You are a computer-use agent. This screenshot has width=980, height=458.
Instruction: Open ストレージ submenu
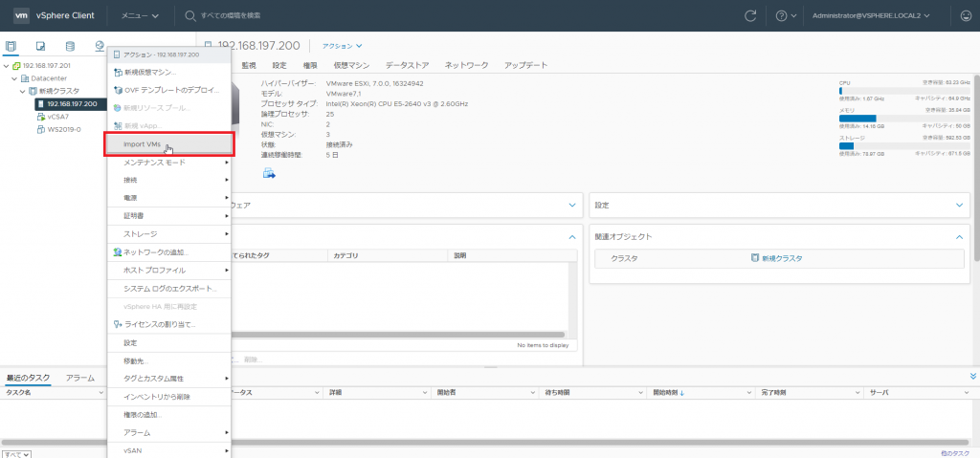click(x=169, y=233)
